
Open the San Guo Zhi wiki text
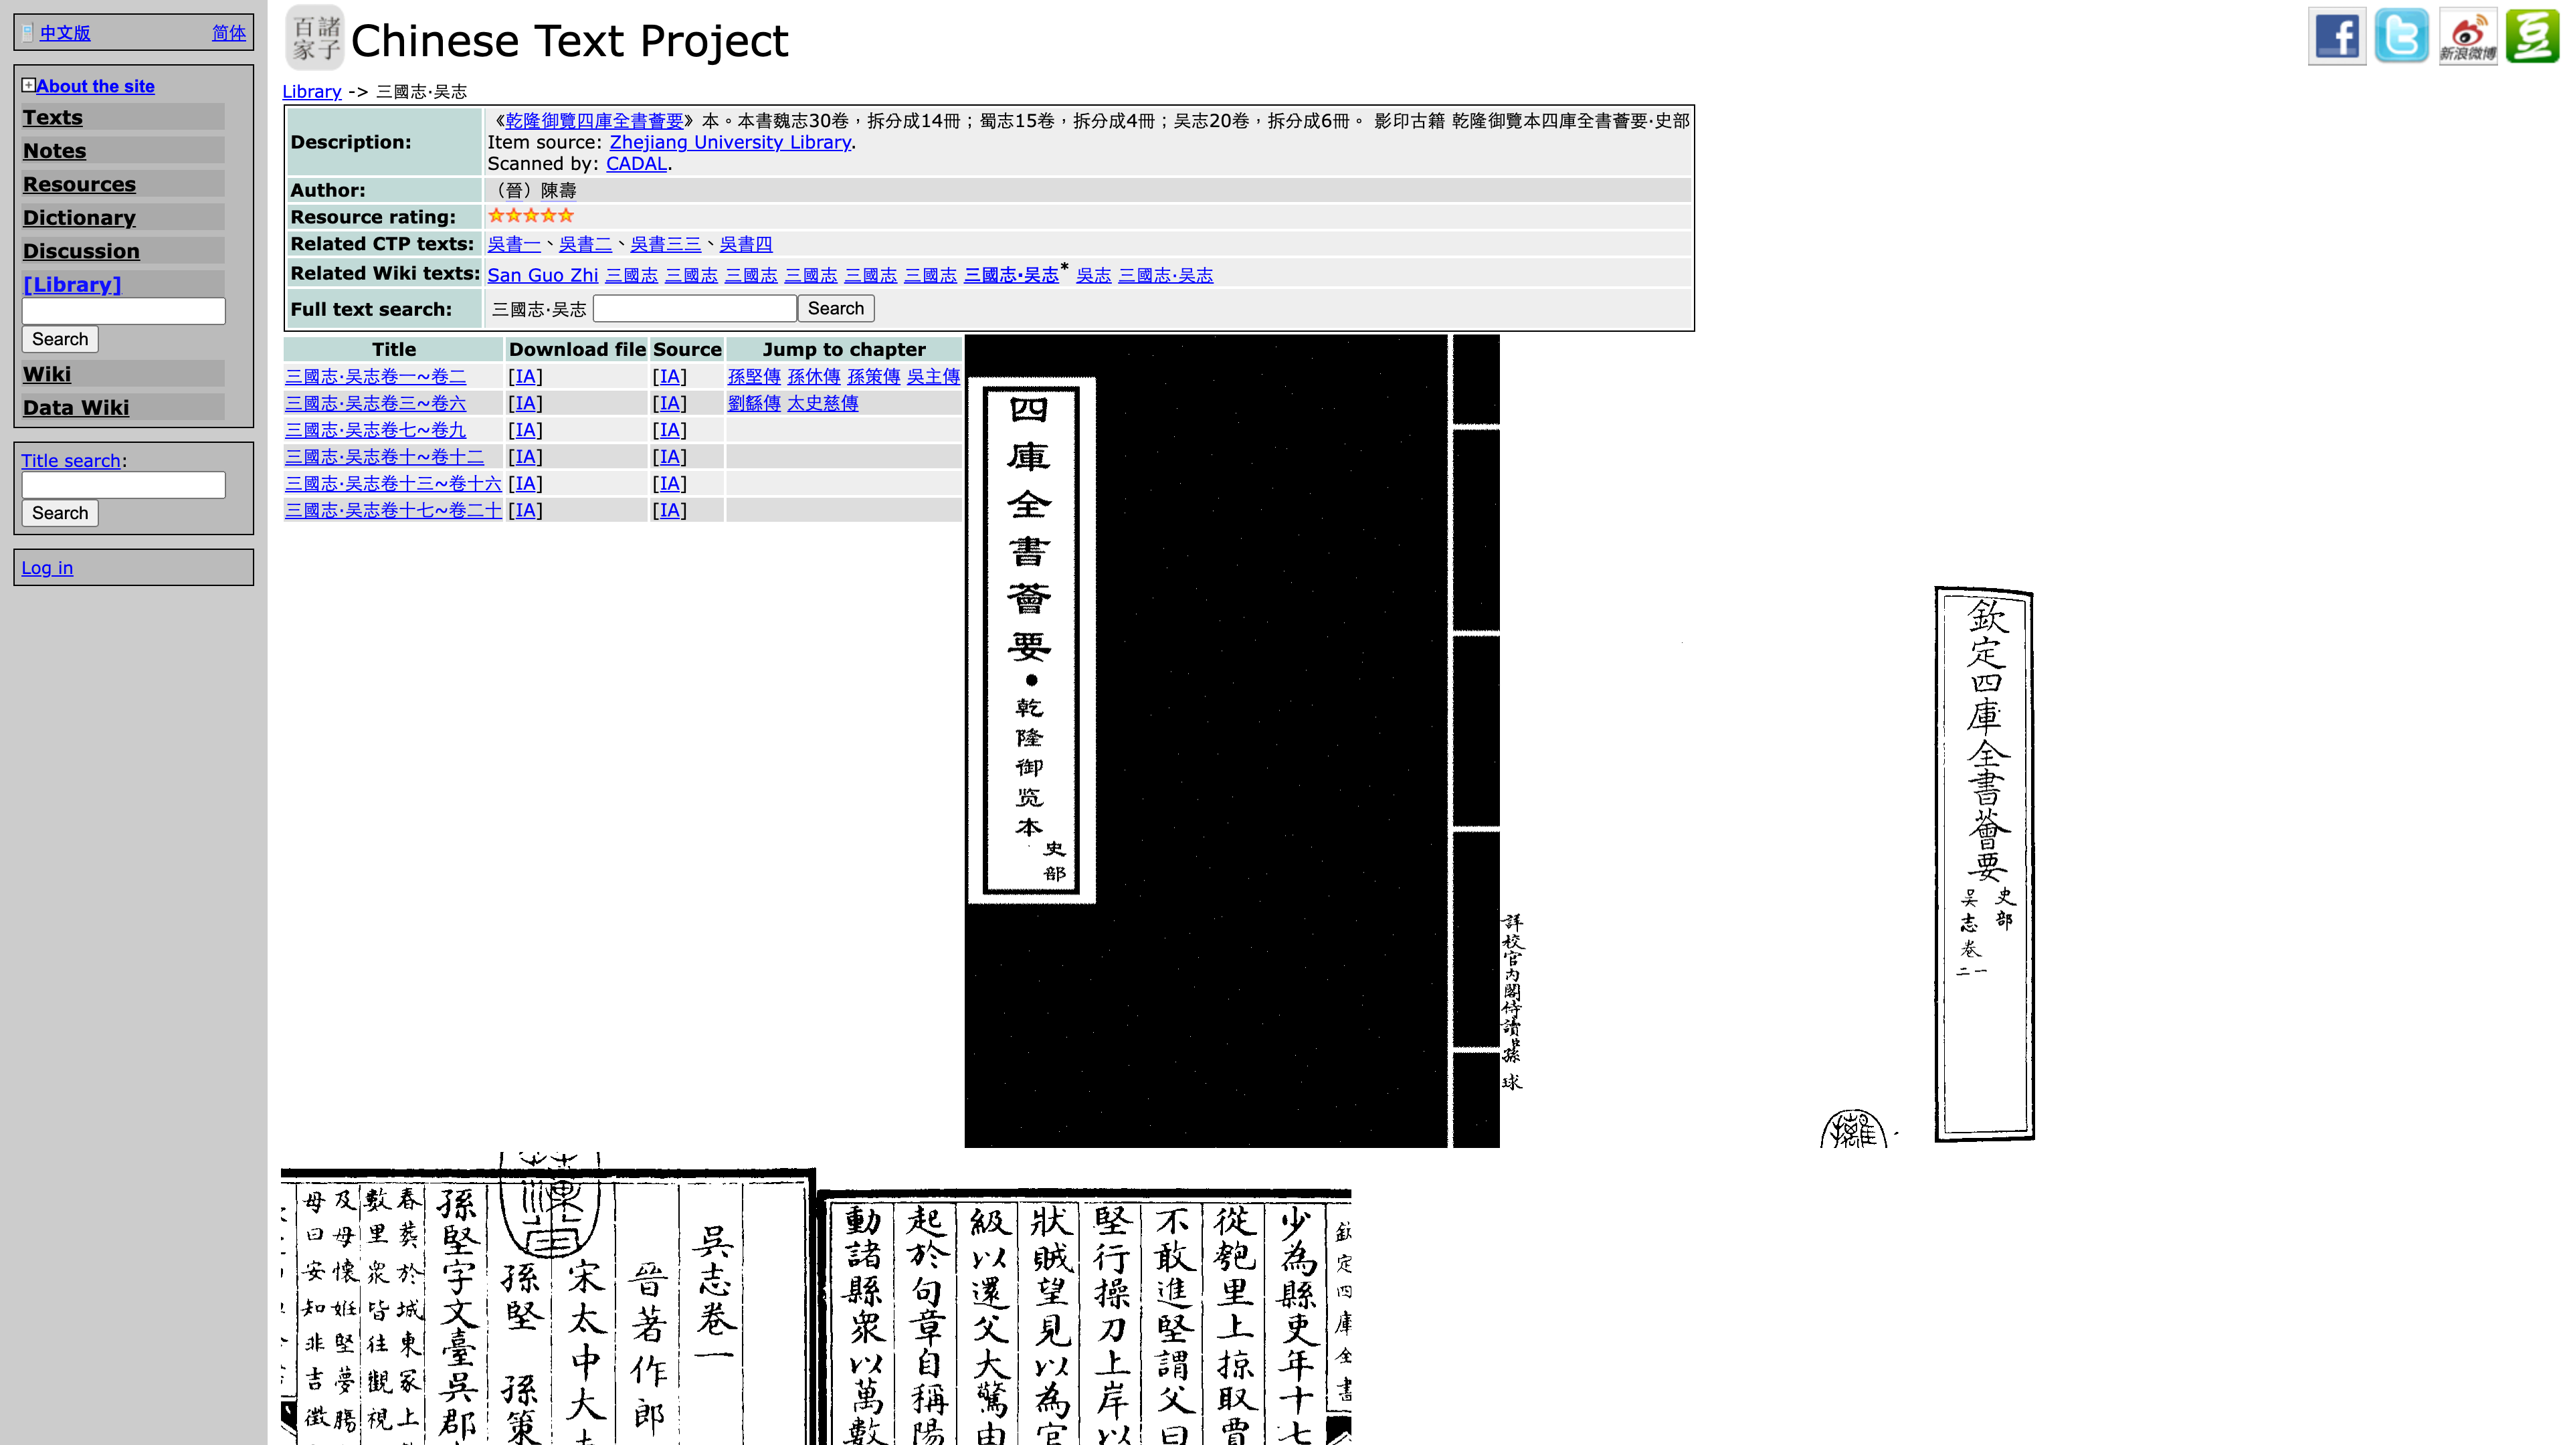[543, 275]
